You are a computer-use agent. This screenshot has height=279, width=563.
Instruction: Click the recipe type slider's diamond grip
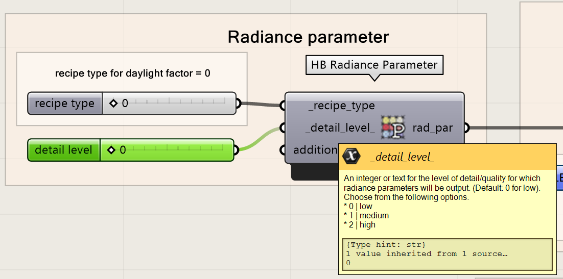click(x=113, y=104)
